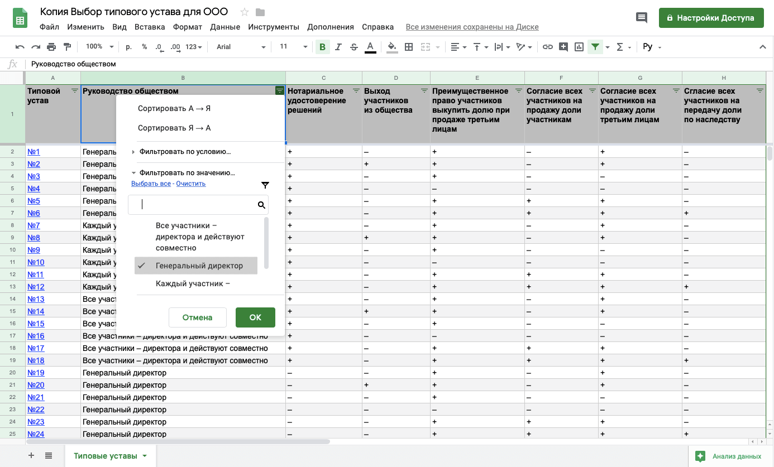The height and width of the screenshot is (467, 774).
Task: Open the Файл menu
Action: (50, 27)
